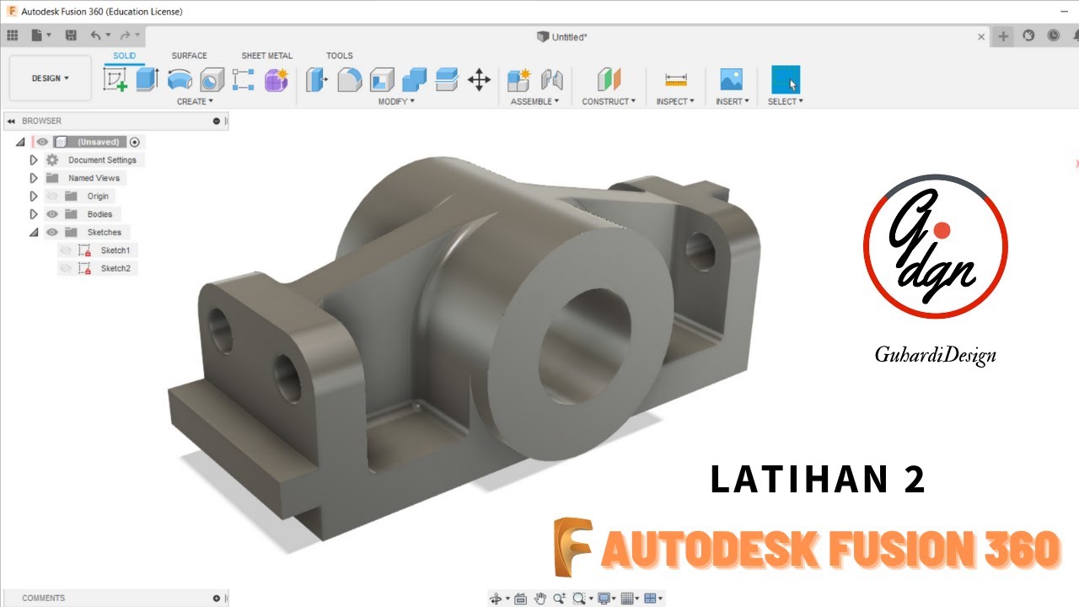Undo the last action

(x=95, y=35)
